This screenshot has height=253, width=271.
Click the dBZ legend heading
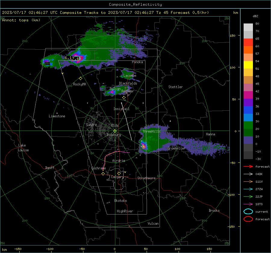point(255,16)
